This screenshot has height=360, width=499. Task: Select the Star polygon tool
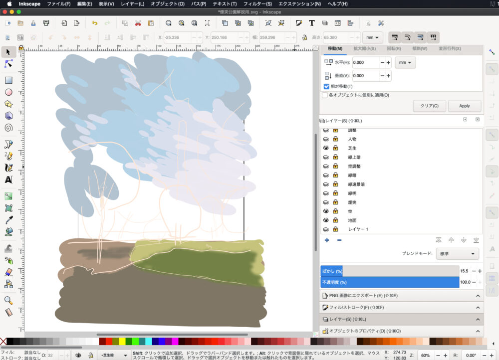[x=8, y=104]
